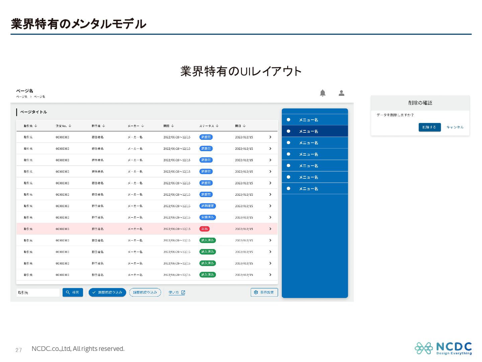The width and height of the screenshot is (482, 362).
Task: Turn off the checked 調整前絞り込み filter chip
Action: pyautogui.click(x=107, y=292)
